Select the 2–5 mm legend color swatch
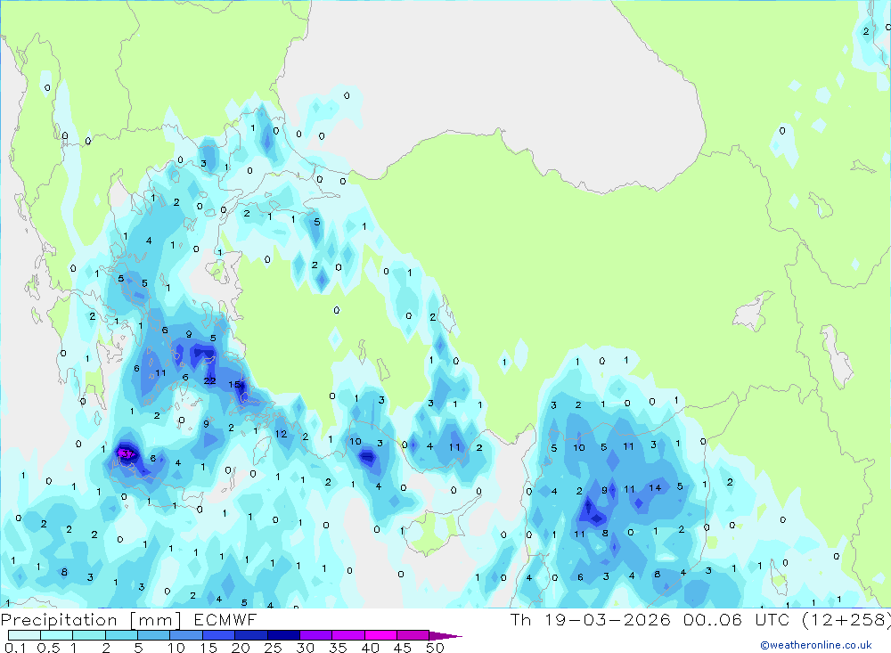 tap(121, 635)
